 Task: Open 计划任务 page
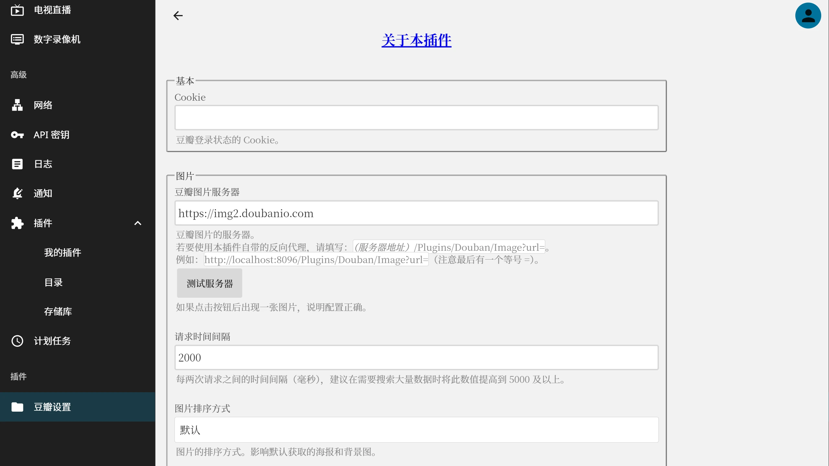coord(78,341)
